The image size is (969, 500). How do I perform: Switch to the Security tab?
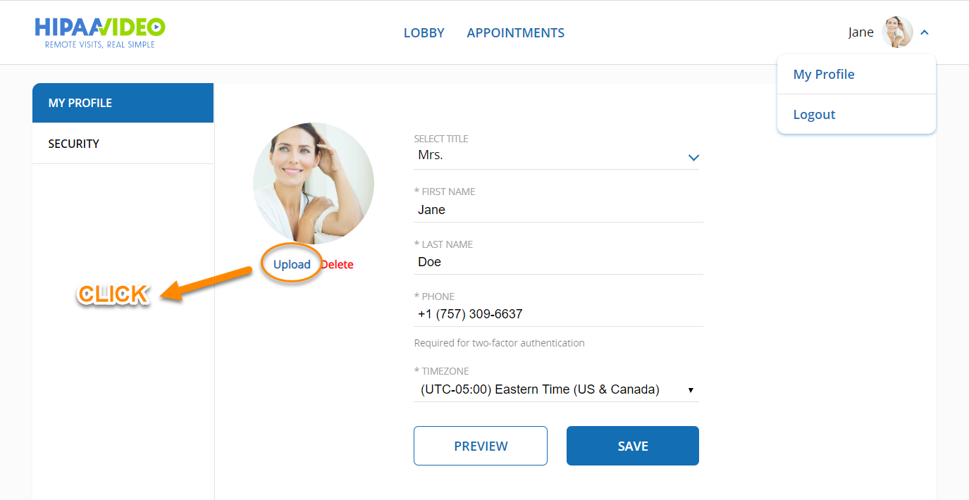pos(123,144)
